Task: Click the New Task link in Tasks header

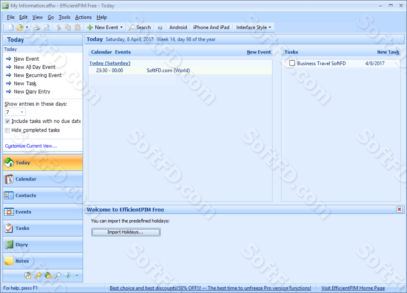Action: (x=388, y=52)
